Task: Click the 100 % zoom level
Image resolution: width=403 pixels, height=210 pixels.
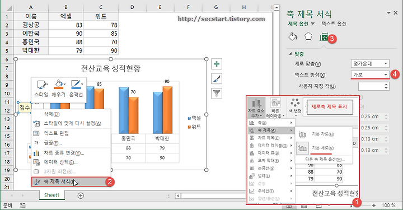Action: pyautogui.click(x=388, y=205)
